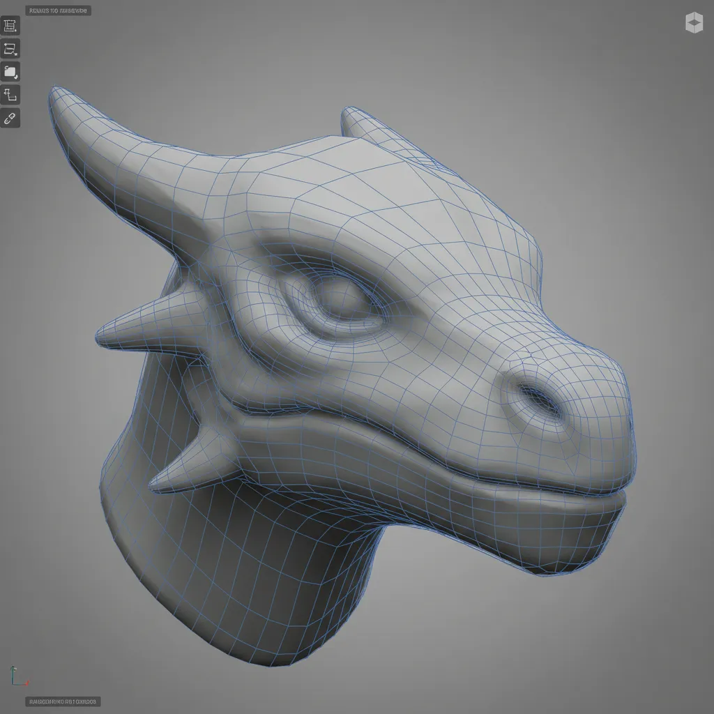
Task: Toggle wireframe display via the second toolbar icon
Action: coord(10,49)
